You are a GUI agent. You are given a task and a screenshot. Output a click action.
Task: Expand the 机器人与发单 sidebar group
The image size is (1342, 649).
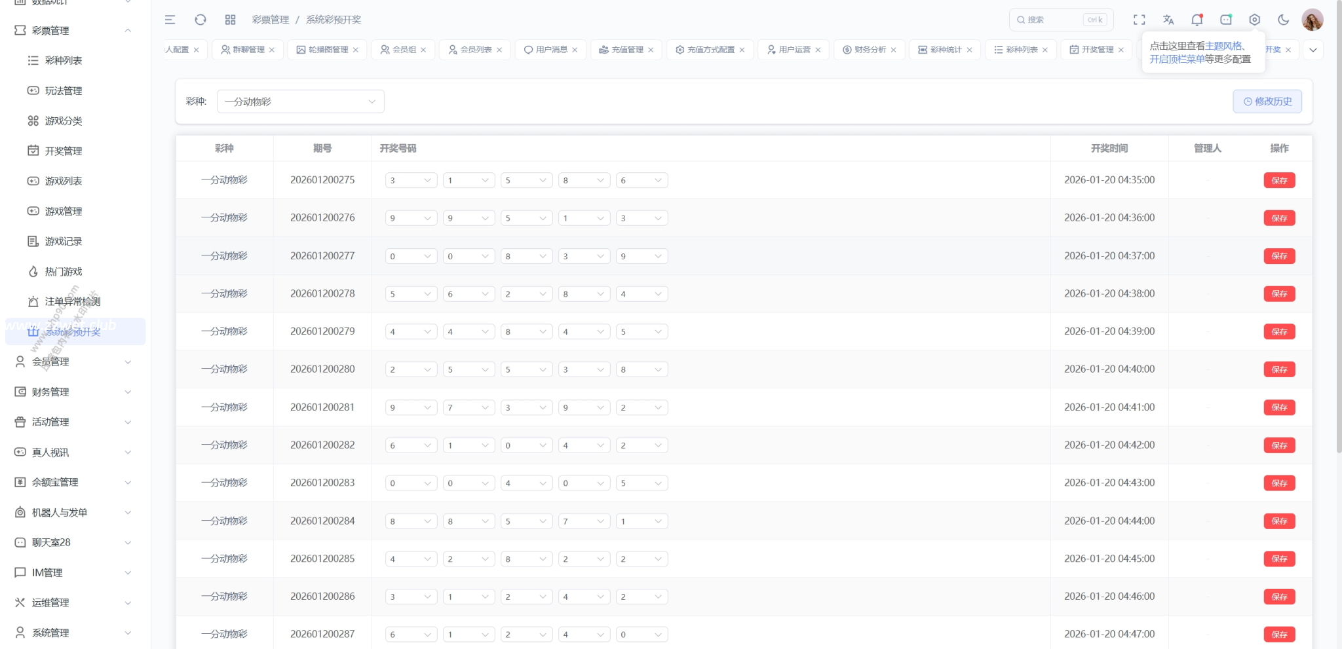[x=75, y=512]
